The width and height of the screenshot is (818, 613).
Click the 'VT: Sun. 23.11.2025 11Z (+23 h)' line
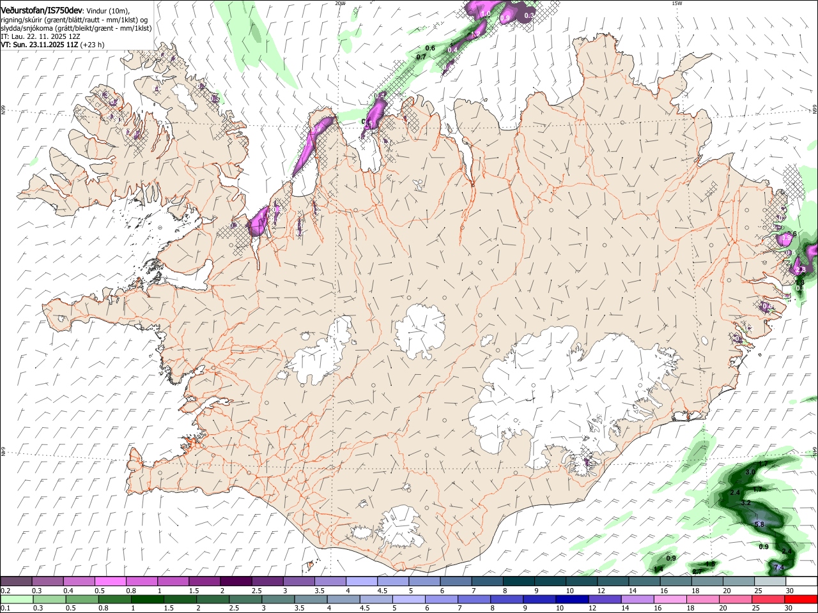[x=52, y=45]
